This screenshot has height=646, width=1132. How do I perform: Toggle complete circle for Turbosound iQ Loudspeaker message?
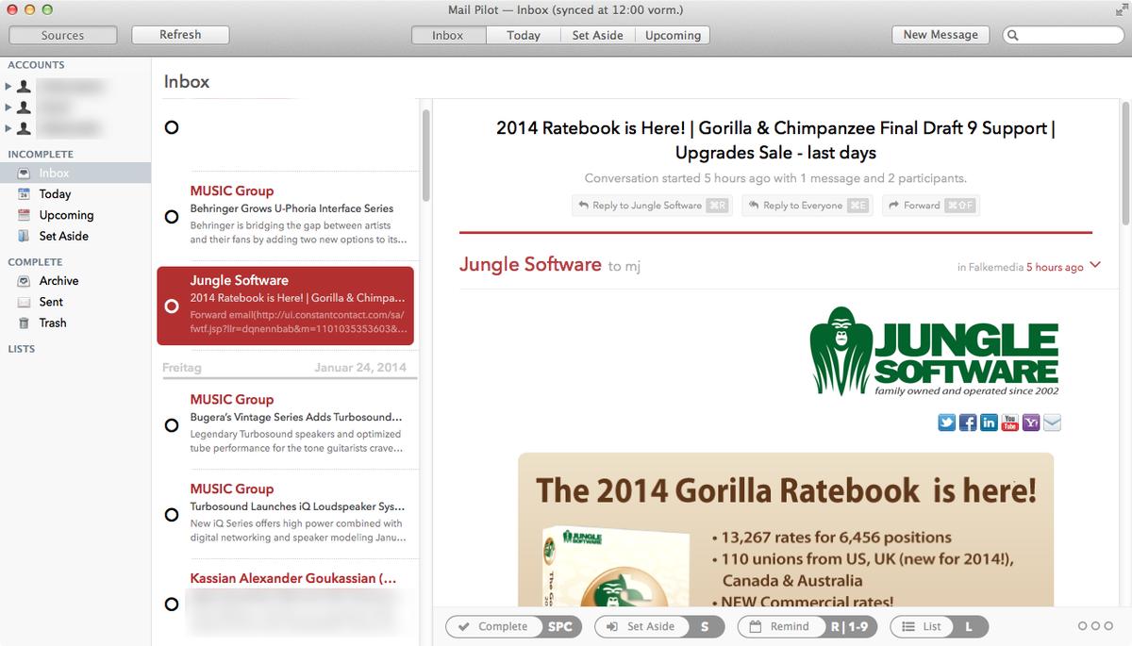[172, 515]
